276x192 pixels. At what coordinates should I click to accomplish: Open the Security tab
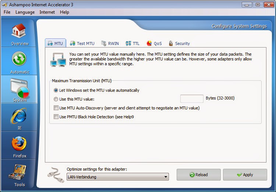(179, 43)
